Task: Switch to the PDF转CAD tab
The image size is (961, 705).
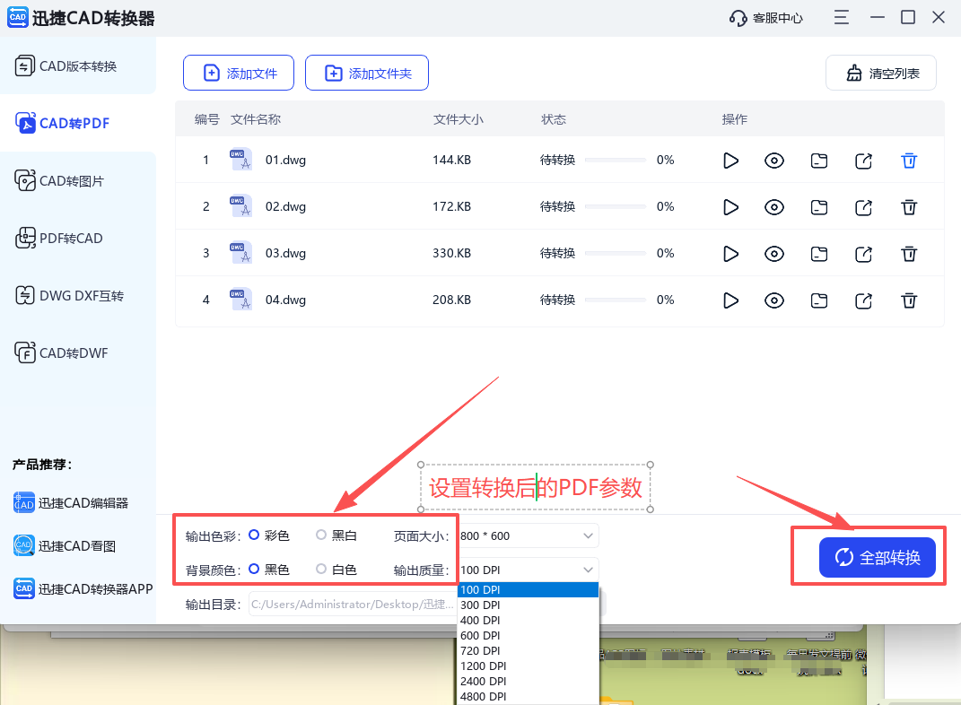Action: (69, 238)
